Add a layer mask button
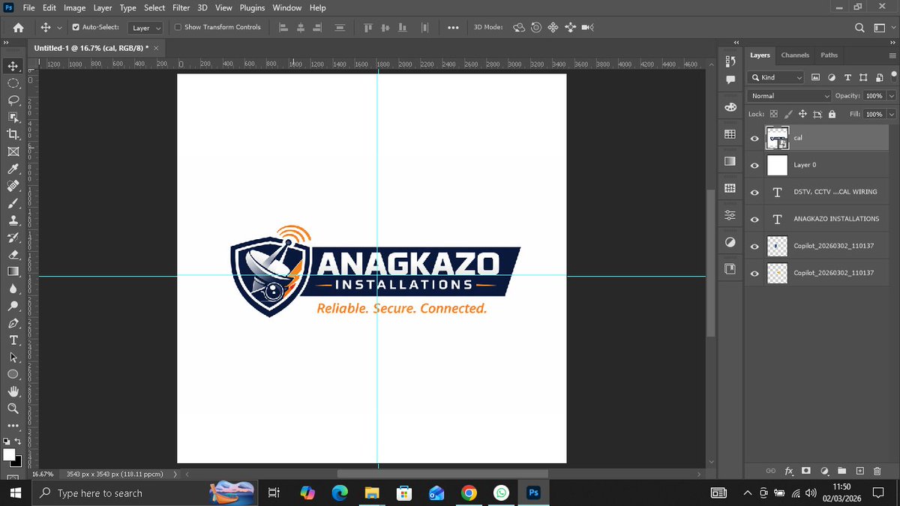 pos(806,471)
